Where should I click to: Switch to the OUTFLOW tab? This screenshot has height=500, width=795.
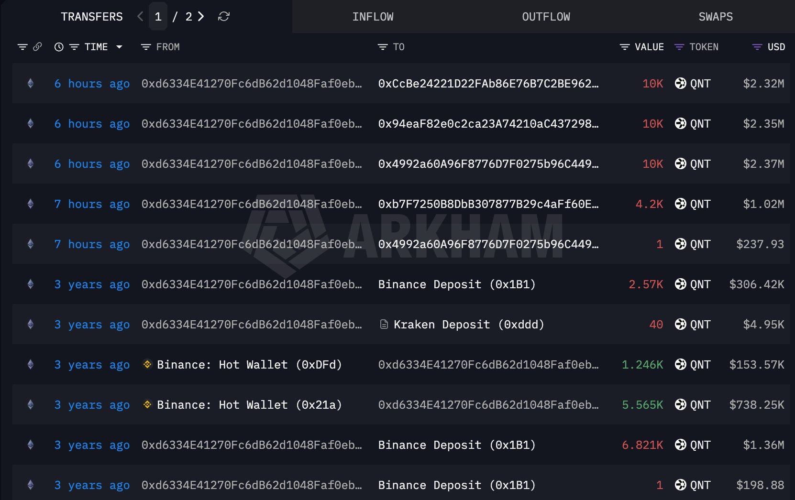(546, 17)
